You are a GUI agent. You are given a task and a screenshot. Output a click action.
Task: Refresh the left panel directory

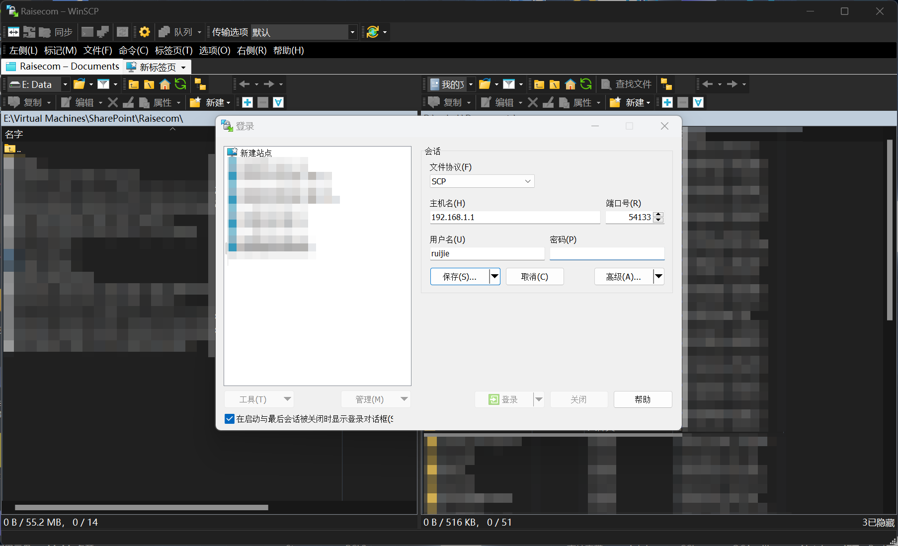tap(180, 84)
